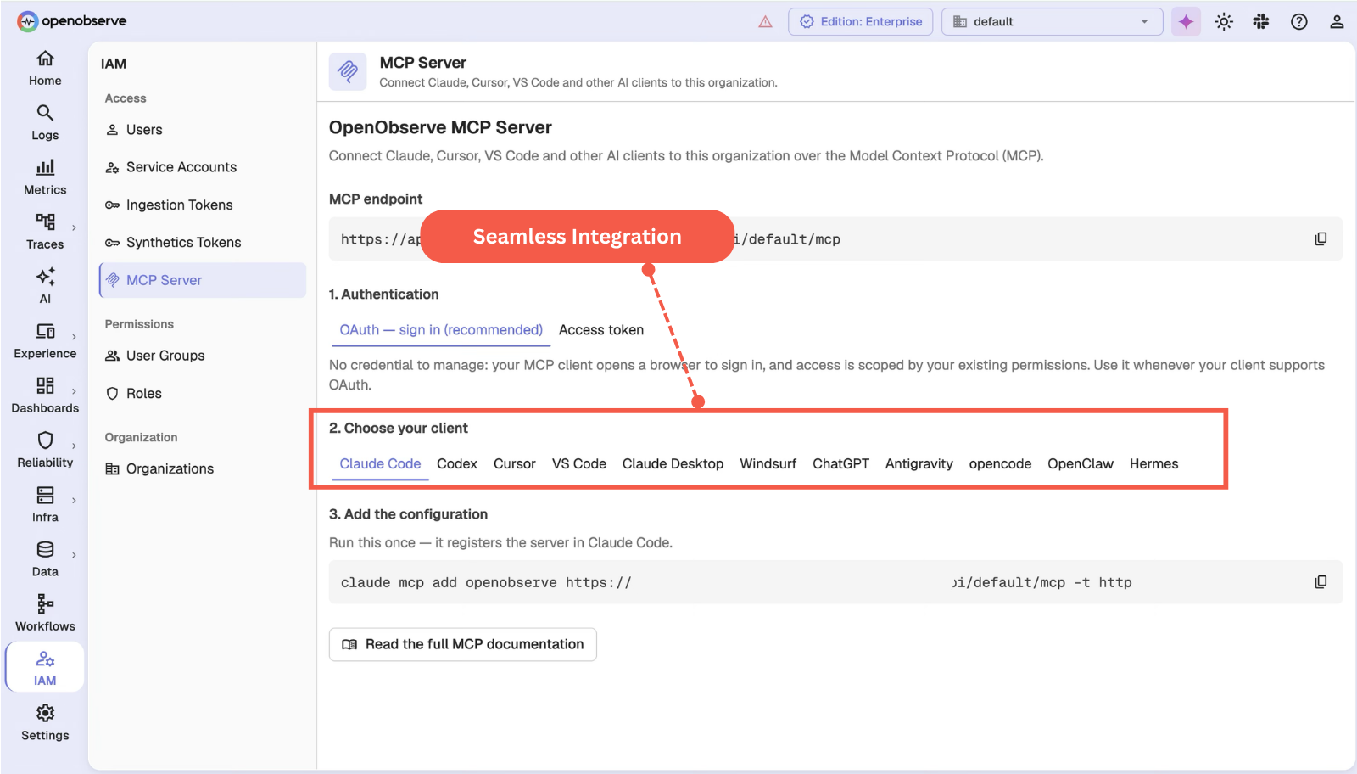Screen dimensions: 1357x774
Task: Open Roles under Permissions
Action: (202, 394)
